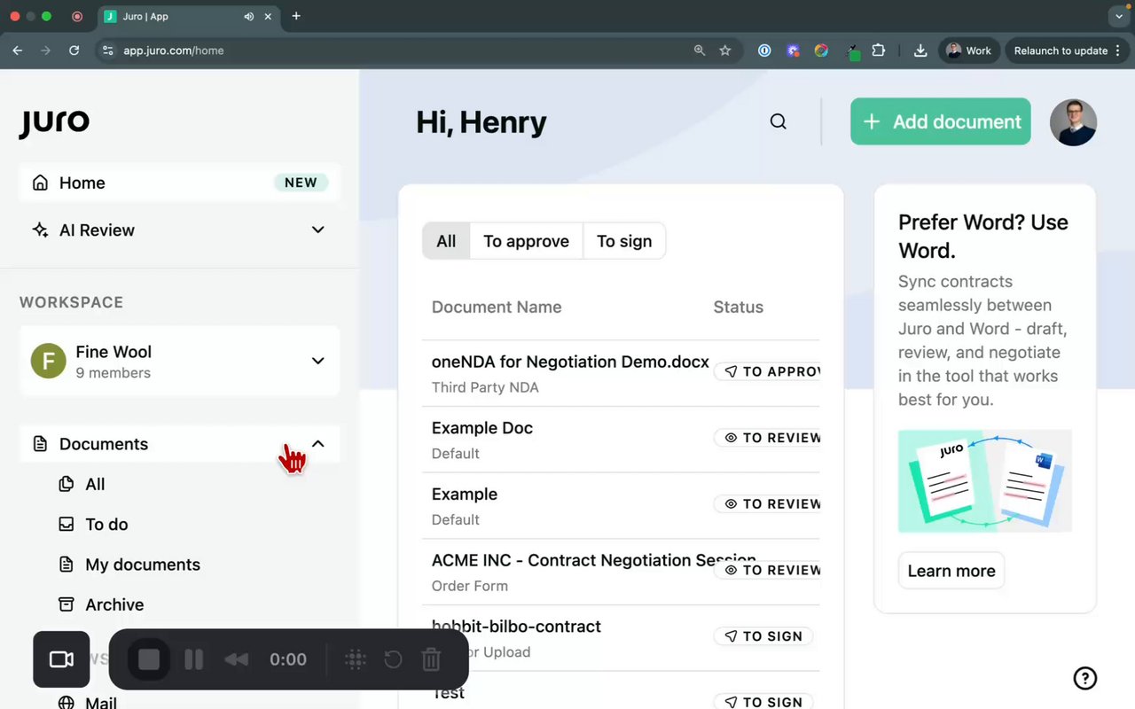The width and height of the screenshot is (1135, 709).
Task: Click TO REVIEW badge for Example Doc
Action: point(767,438)
